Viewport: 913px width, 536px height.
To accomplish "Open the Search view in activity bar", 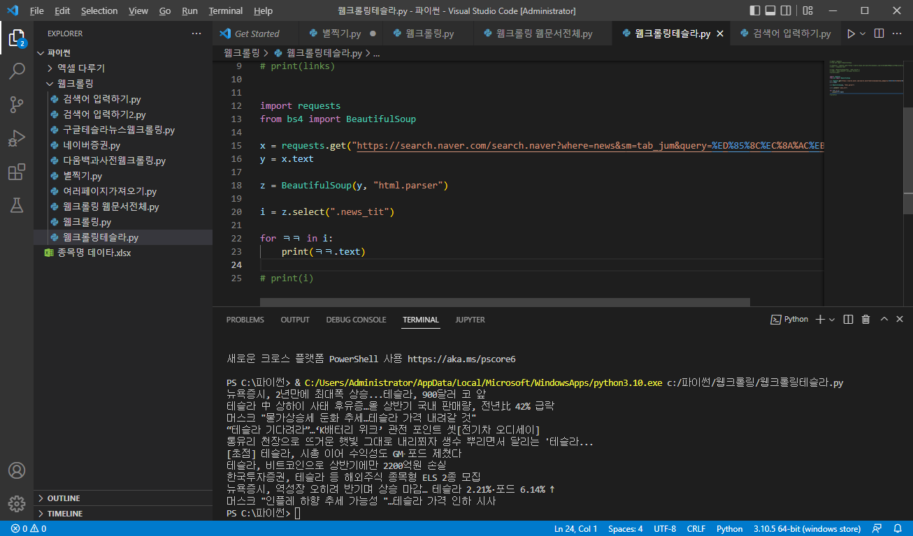I will (17, 70).
